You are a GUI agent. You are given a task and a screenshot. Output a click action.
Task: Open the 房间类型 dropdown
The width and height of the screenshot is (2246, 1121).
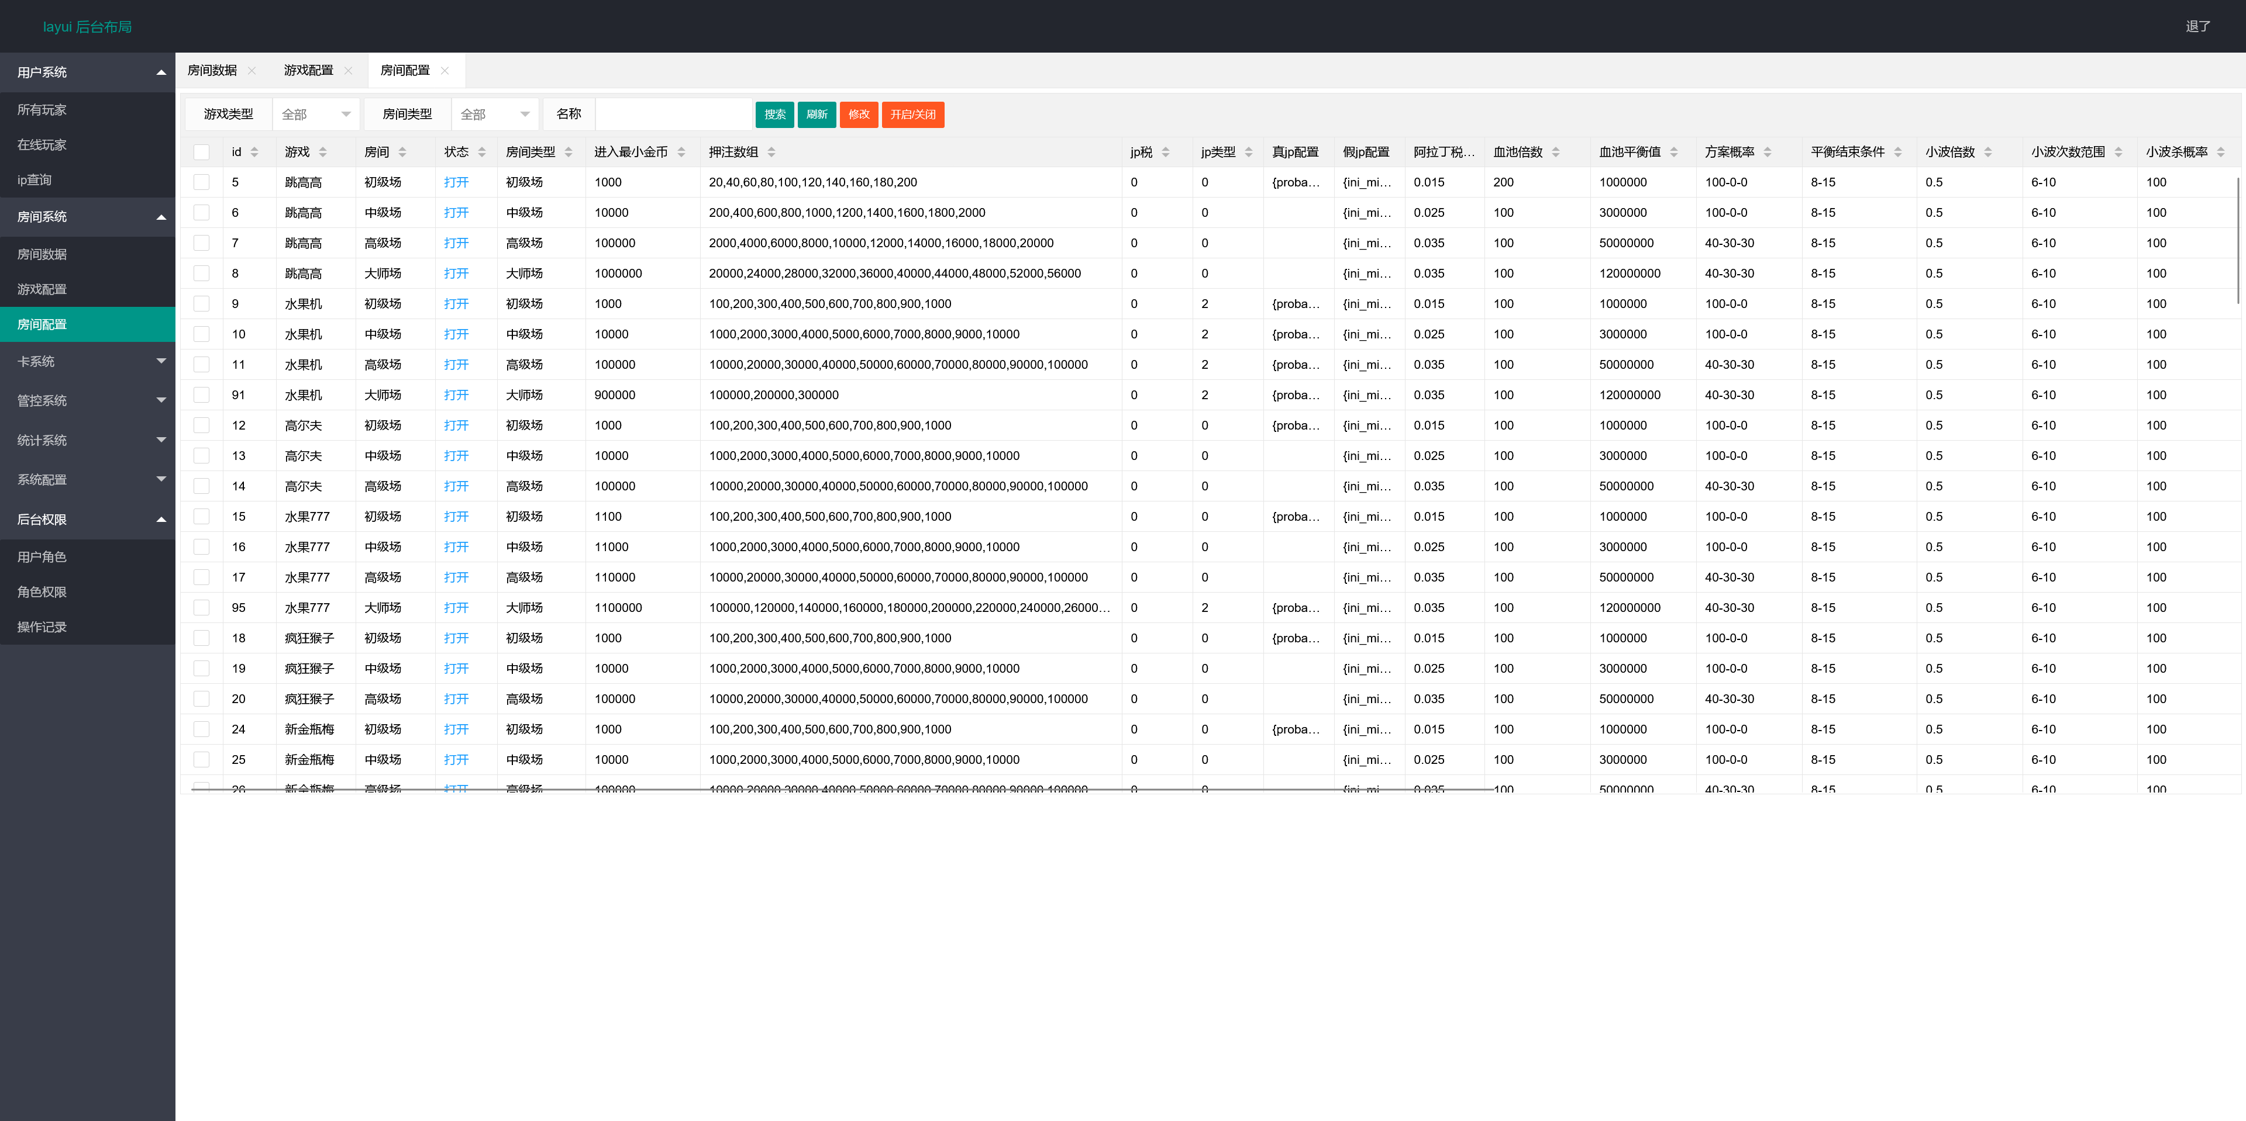494,114
